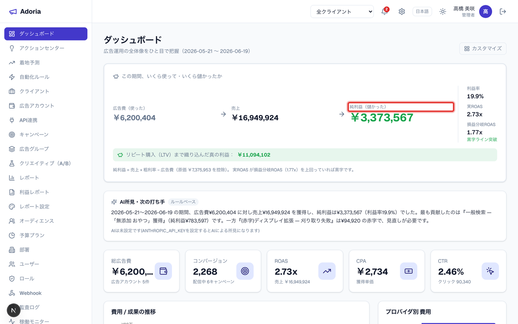Click the 広告グループ layers icon
The image size is (518, 324).
pos(12,149)
